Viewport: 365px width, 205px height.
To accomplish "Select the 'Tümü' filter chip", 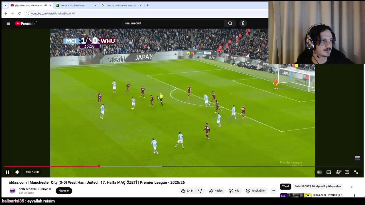I will tap(285, 186).
